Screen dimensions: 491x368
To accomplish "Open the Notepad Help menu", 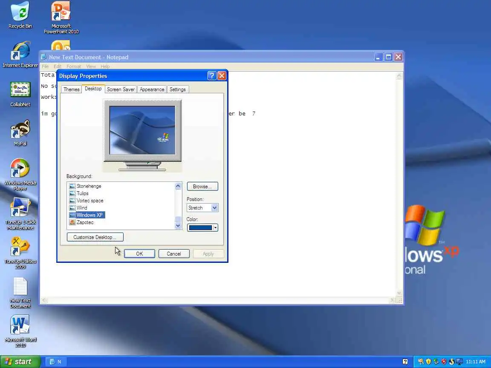I will click(x=105, y=66).
